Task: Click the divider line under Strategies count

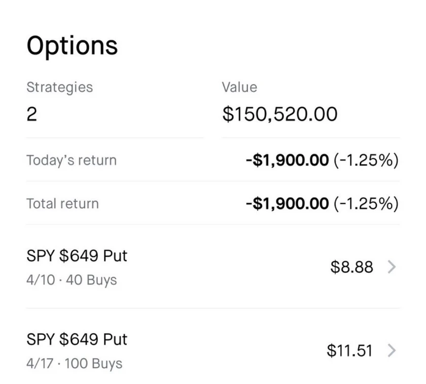Action: point(115,138)
